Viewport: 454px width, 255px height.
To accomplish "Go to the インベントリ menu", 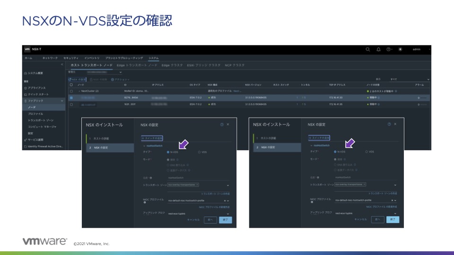I will 92,58.
